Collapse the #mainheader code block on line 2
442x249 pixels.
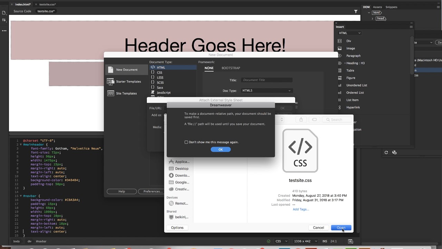click(x=21, y=145)
